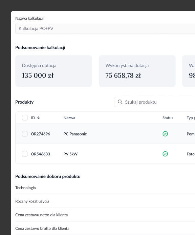Screen dimensions: 195x235
Task: Click green status checkmark for PC Panasonic
Action: click(x=165, y=134)
